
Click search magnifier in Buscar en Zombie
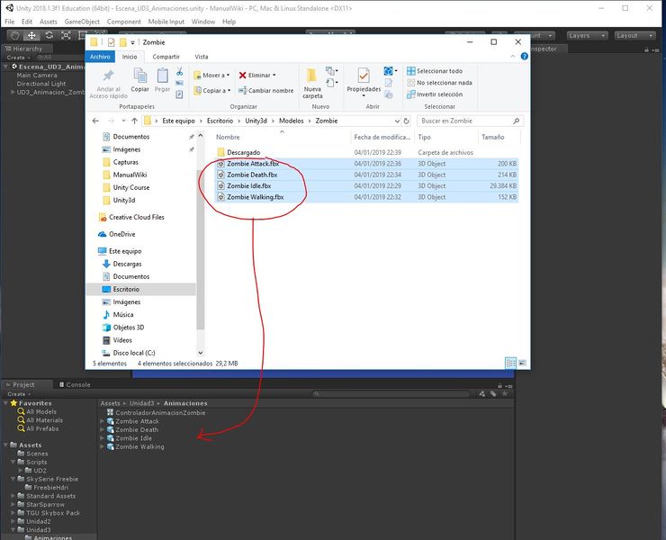(516, 121)
